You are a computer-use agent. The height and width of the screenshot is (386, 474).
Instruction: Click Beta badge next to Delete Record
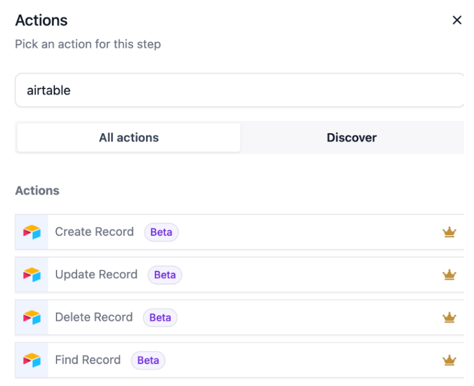160,318
